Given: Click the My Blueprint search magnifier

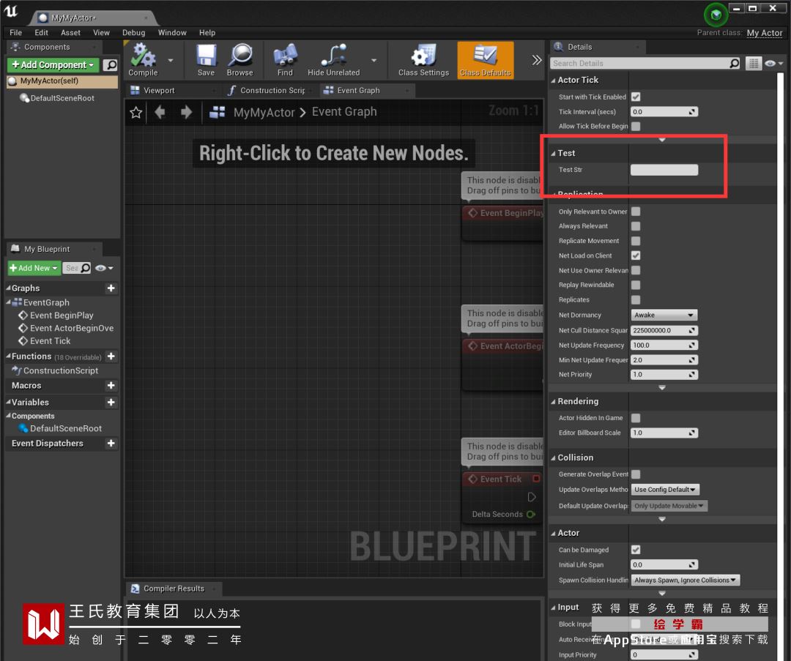Looking at the screenshot, I should pos(86,268).
